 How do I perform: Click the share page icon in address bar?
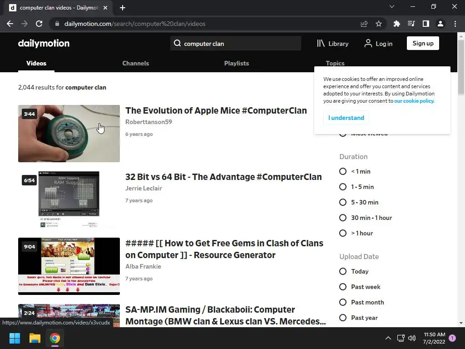(364, 24)
